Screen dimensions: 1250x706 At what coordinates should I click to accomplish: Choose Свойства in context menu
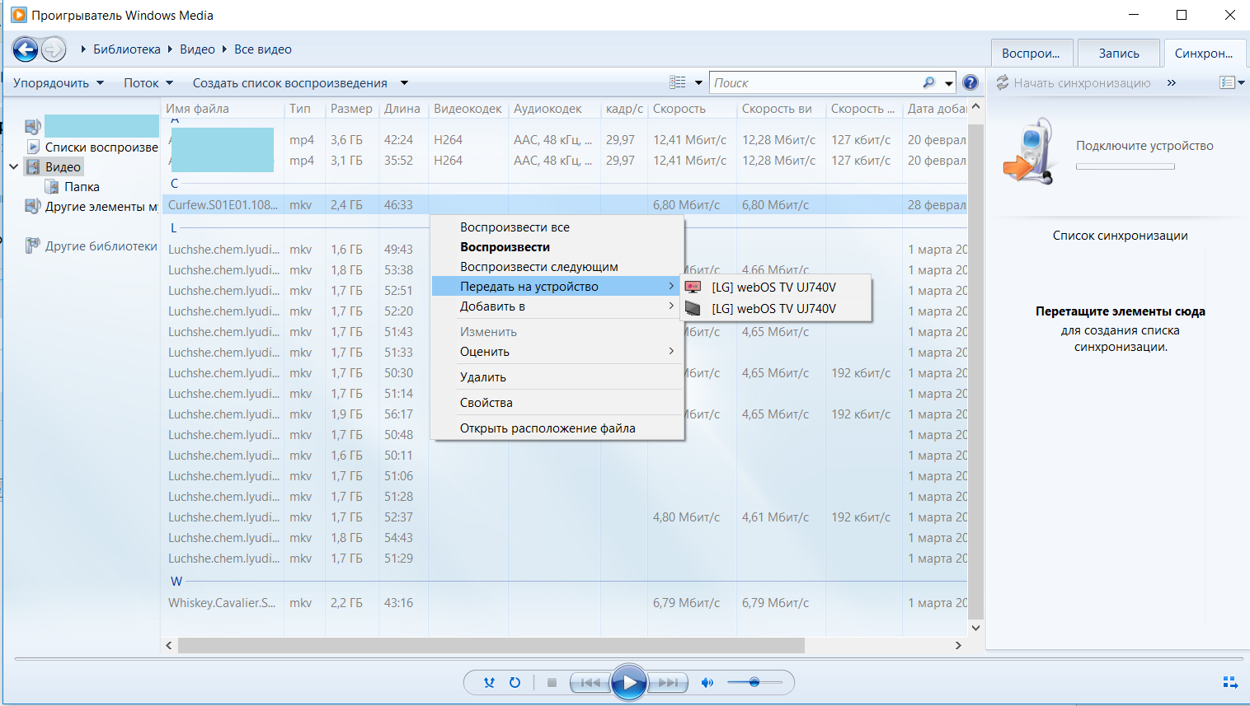click(486, 403)
